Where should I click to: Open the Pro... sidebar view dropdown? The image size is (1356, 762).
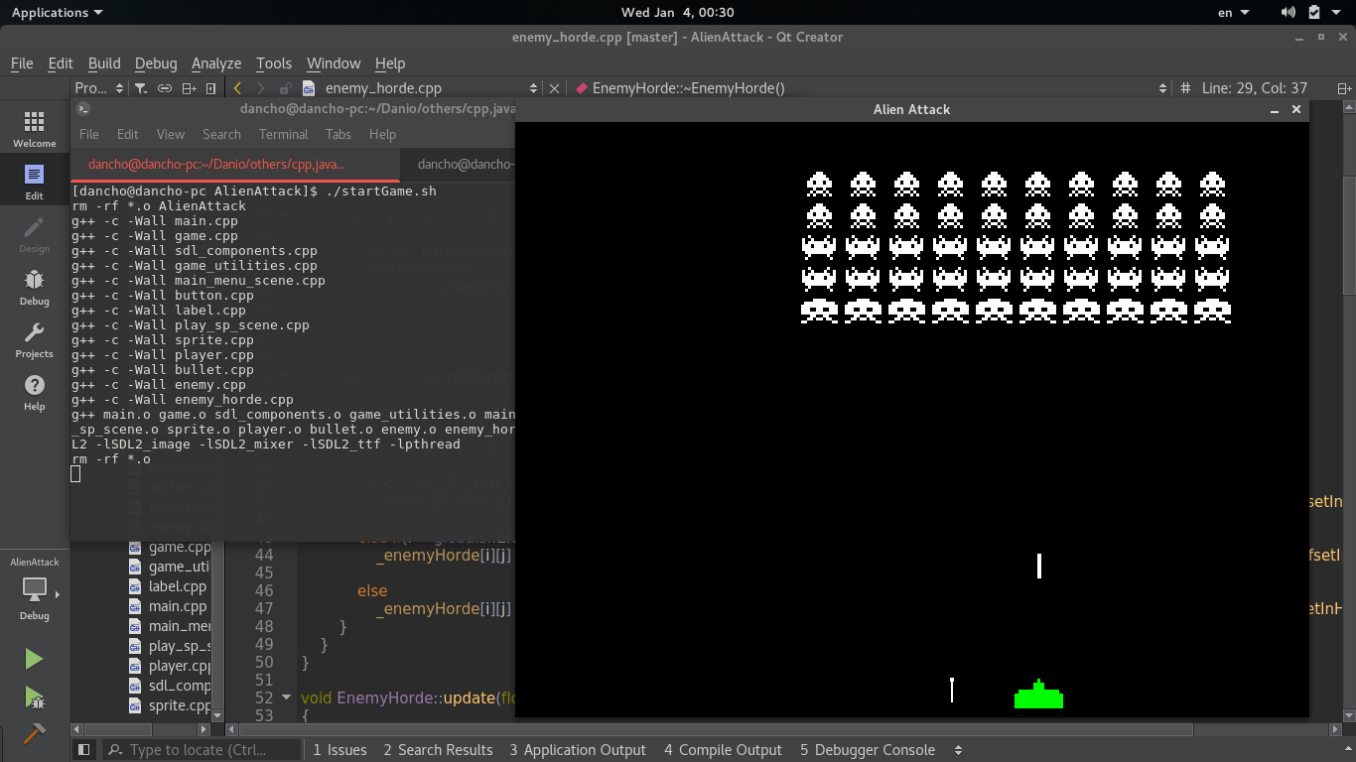point(99,88)
